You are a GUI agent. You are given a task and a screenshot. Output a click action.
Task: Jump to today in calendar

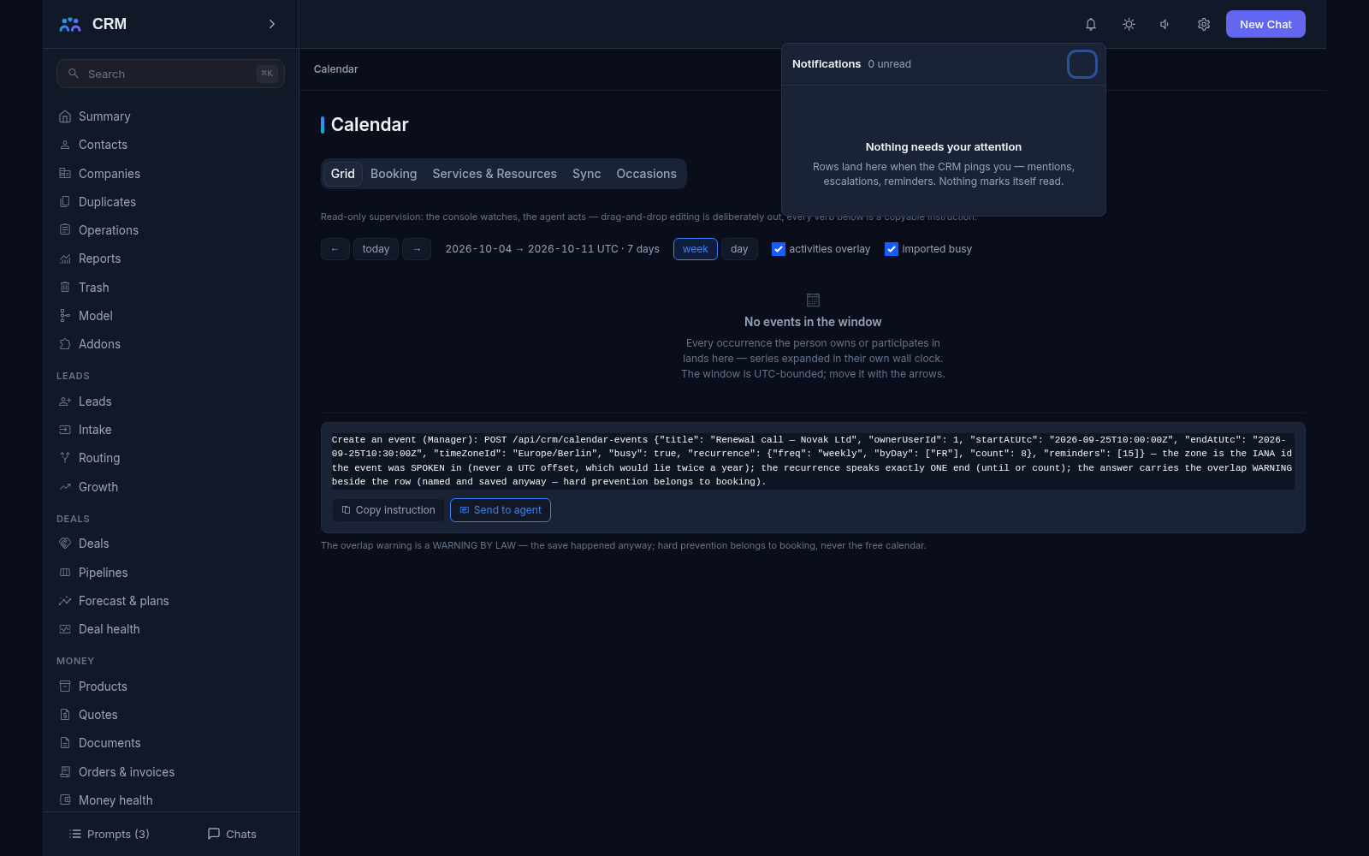(x=376, y=249)
